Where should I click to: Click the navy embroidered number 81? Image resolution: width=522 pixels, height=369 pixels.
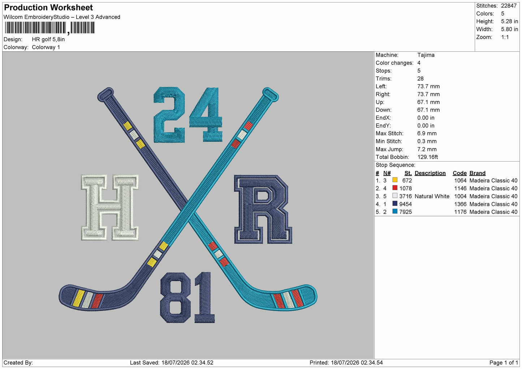tap(187, 297)
